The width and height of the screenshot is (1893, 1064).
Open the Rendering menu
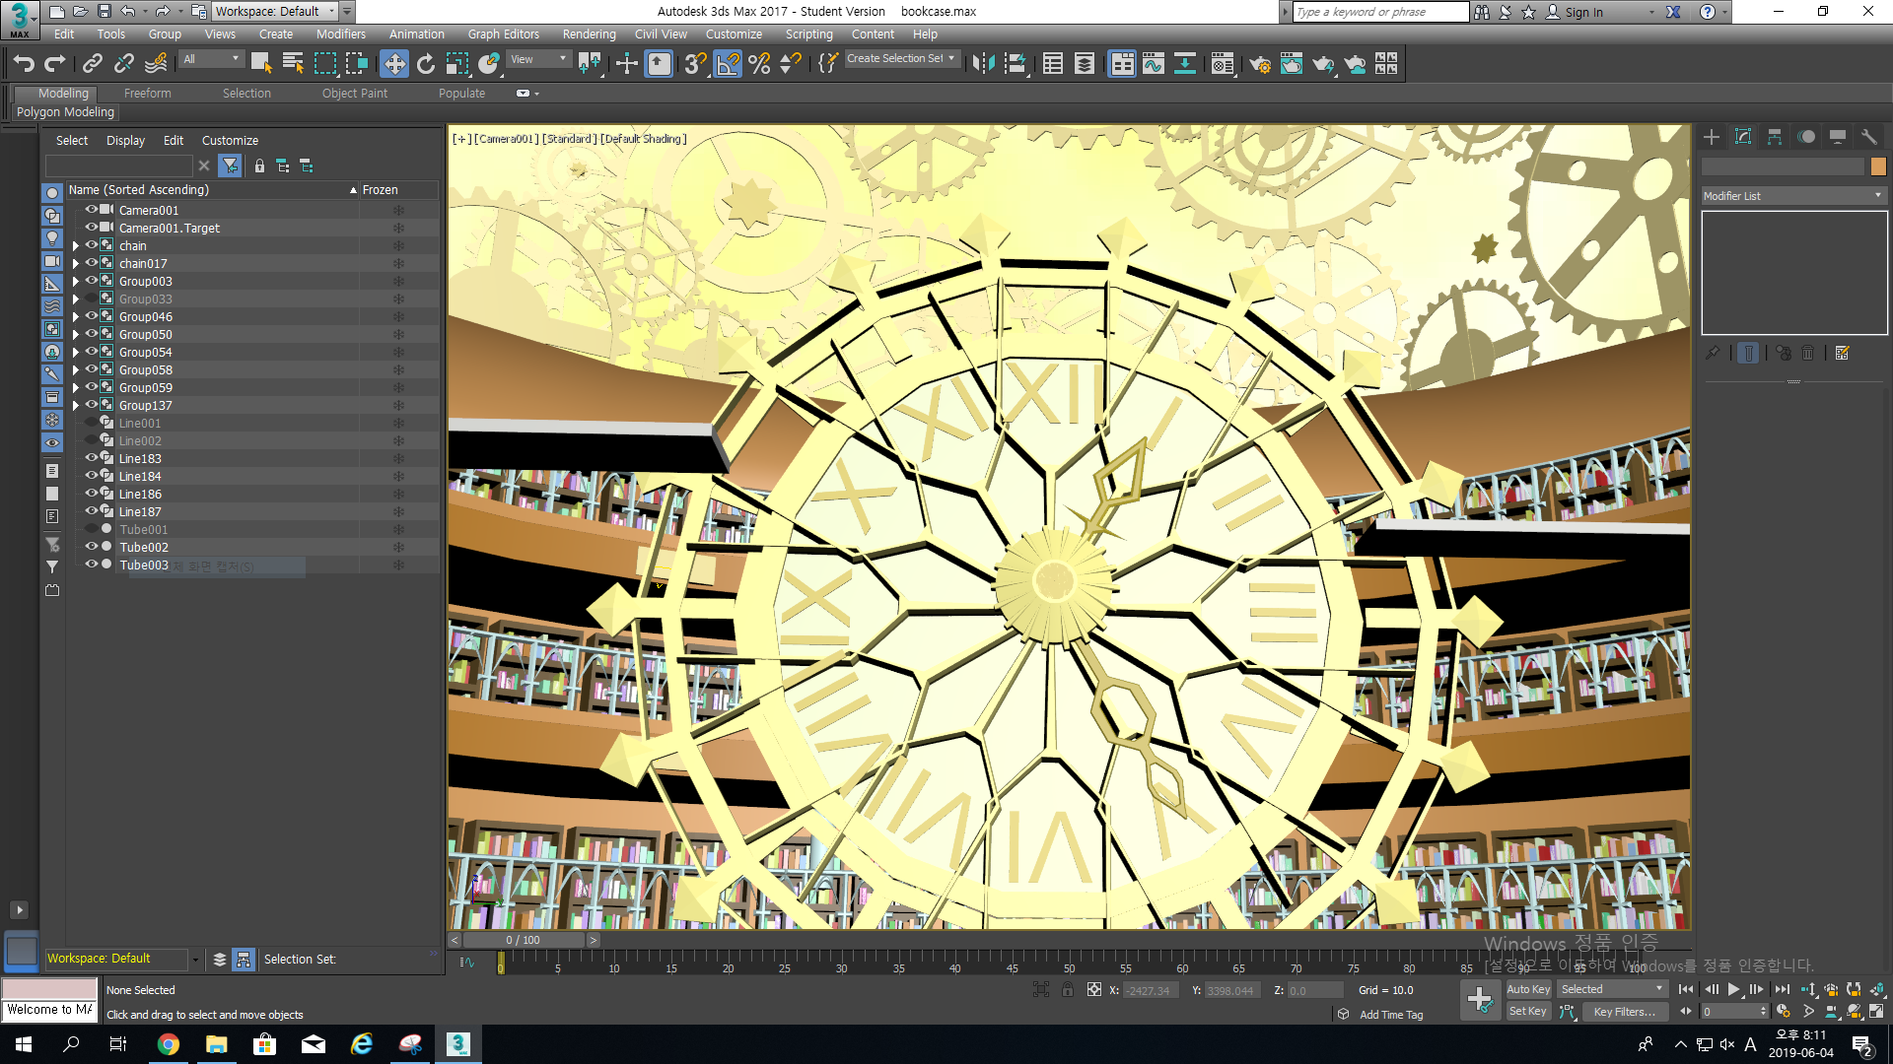click(589, 34)
